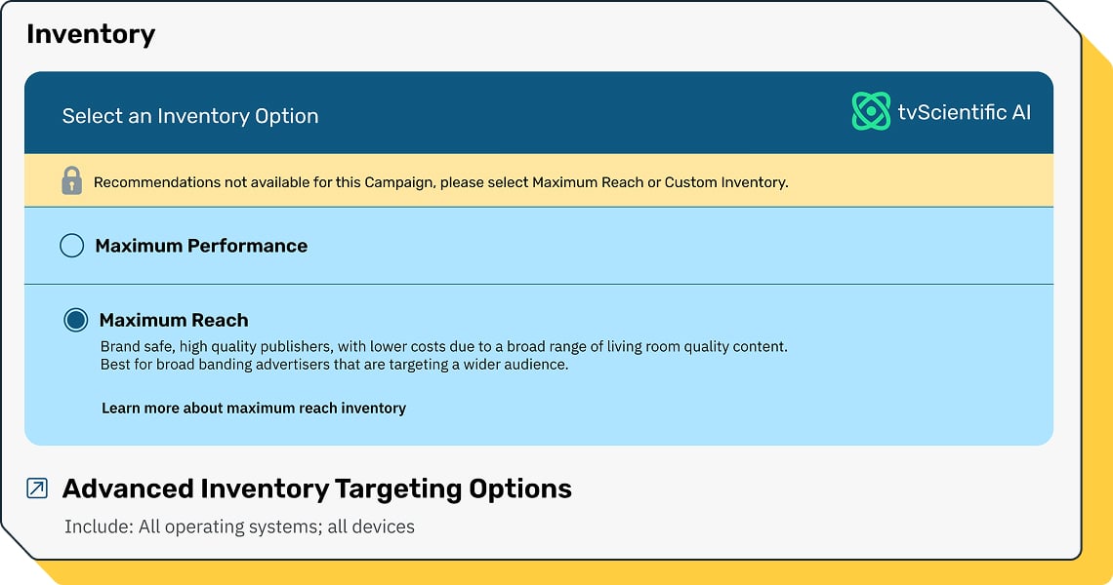Open the Advanced Inventory Targeting external-link icon
The width and height of the screenshot is (1113, 585).
[37, 487]
